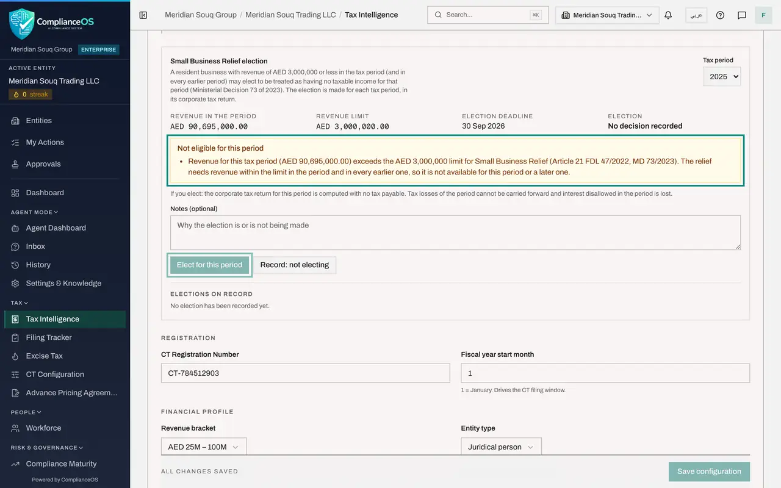The height and width of the screenshot is (488, 781).
Task: Open the help question-mark icon
Action: coord(720,15)
